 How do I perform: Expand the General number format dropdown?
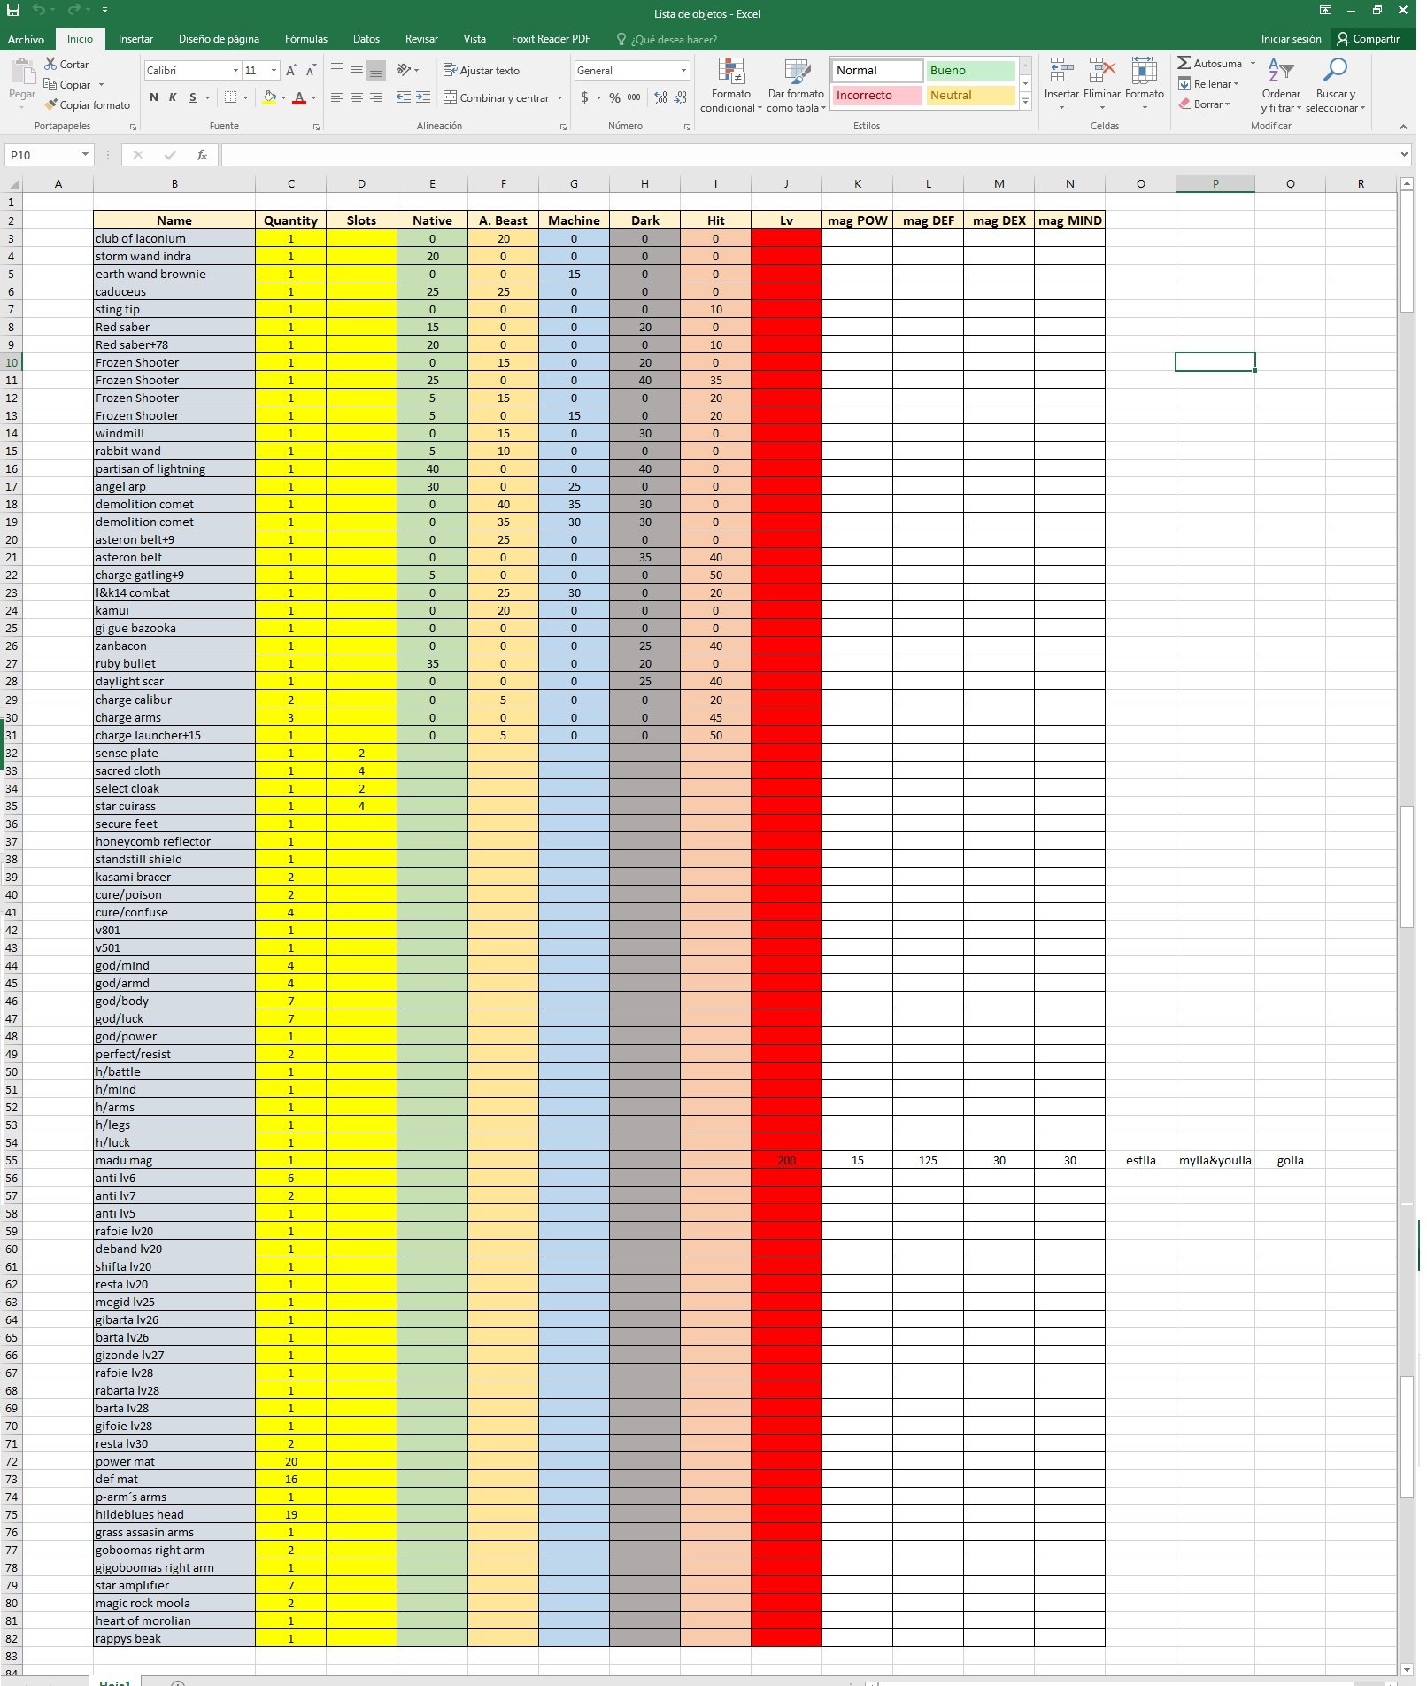[x=683, y=70]
